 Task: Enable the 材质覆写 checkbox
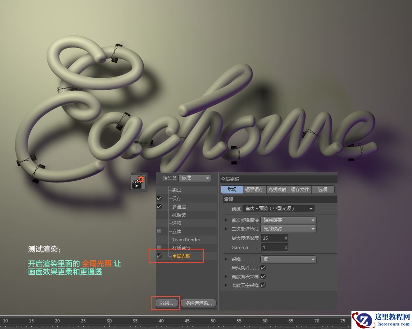pos(159,247)
